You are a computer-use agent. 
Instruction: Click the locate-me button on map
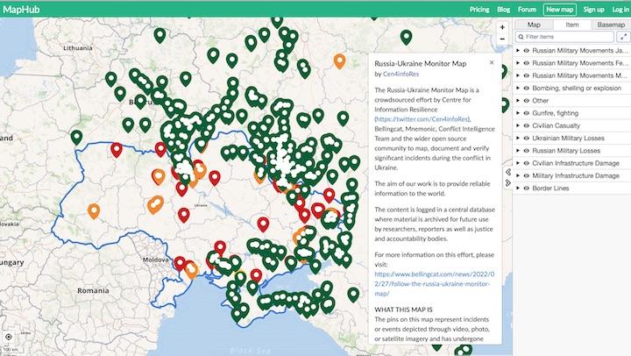9,337
